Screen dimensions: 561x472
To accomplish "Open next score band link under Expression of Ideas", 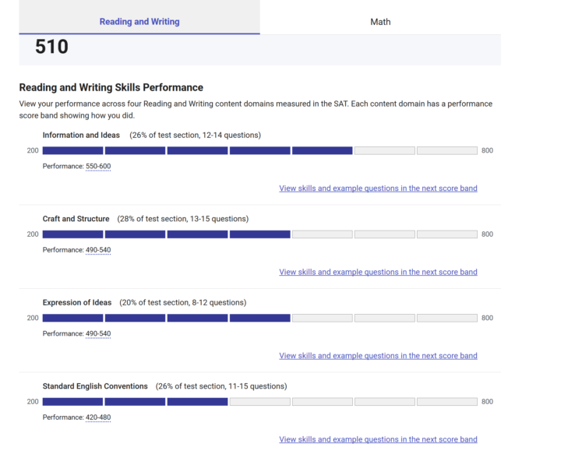I will coord(378,356).
